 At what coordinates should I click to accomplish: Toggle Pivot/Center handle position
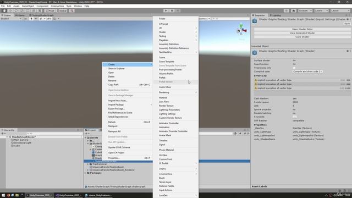pos(50,10)
